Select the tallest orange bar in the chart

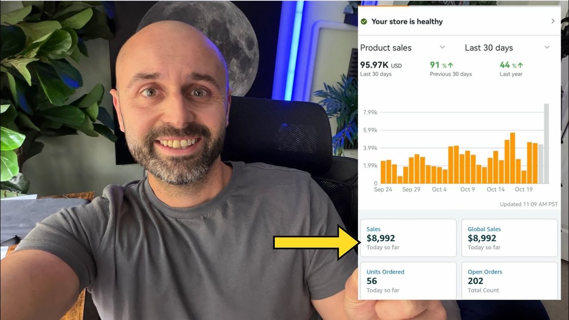click(513, 158)
